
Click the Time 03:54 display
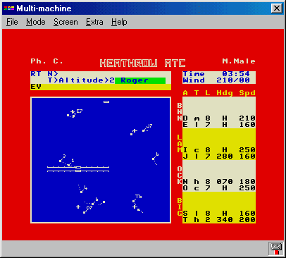click(x=219, y=74)
